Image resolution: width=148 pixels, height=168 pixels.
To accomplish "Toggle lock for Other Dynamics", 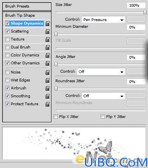I will [x=47, y=63].
